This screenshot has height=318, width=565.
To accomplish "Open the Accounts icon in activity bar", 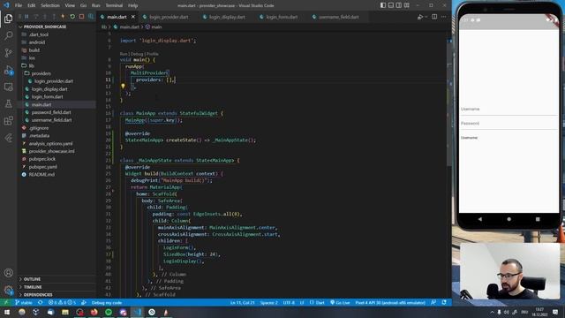I will point(8,273).
